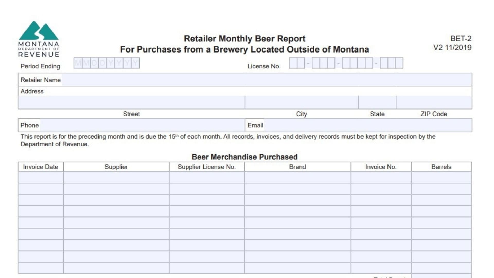
Task: Click the Retailer Name input field
Action: click(232, 80)
